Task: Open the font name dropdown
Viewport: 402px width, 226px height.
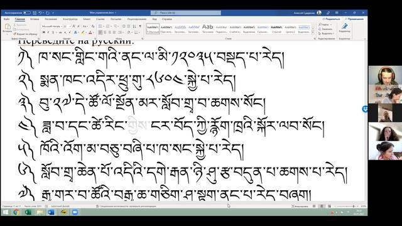Action: [62, 26]
